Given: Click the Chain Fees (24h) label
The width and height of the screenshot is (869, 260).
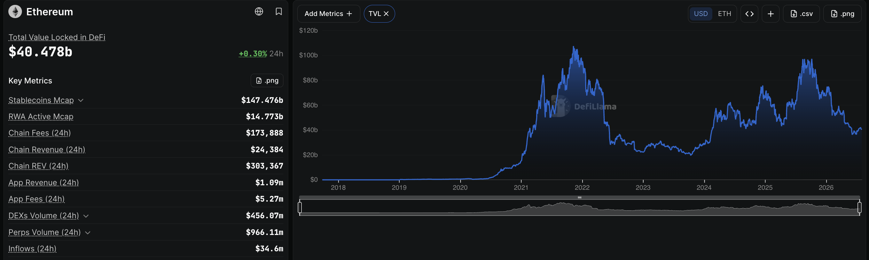Looking at the screenshot, I should (40, 133).
